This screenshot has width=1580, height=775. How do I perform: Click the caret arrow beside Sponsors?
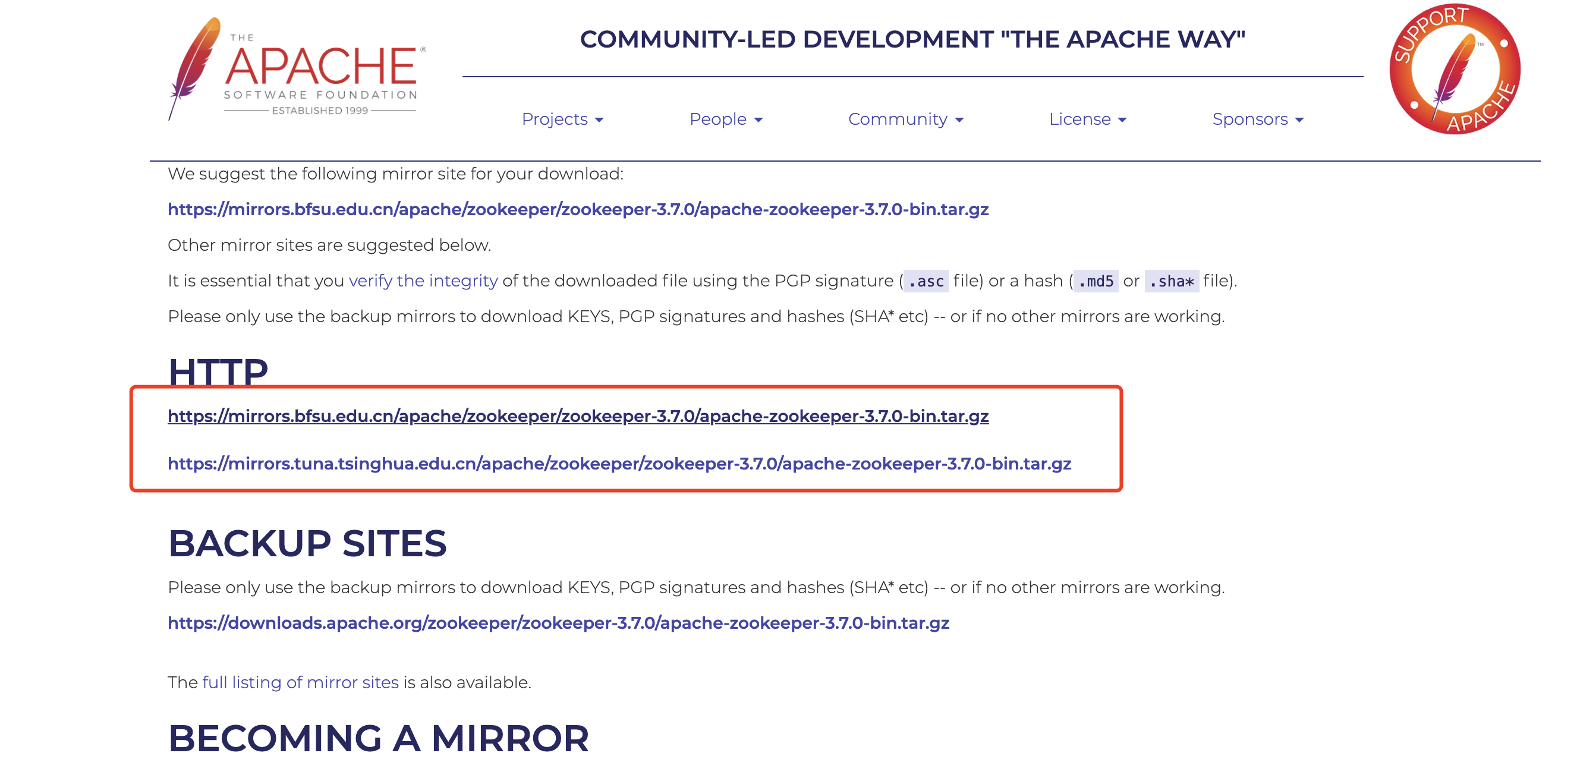point(1299,120)
